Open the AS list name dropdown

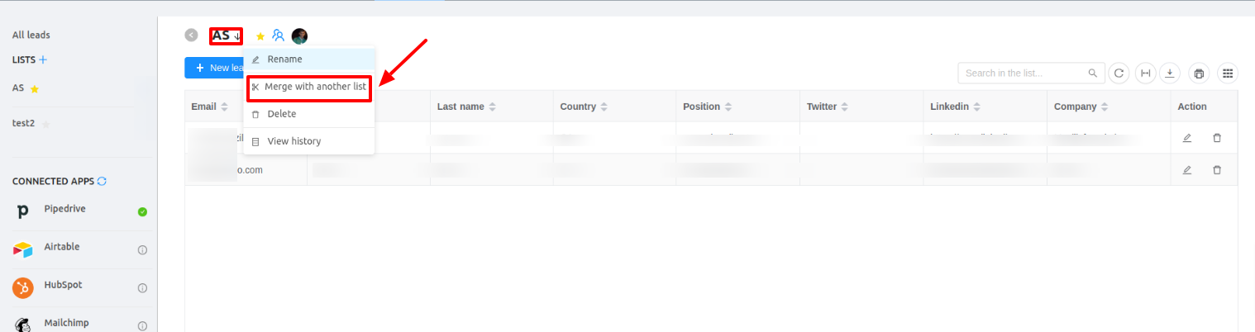tap(227, 36)
